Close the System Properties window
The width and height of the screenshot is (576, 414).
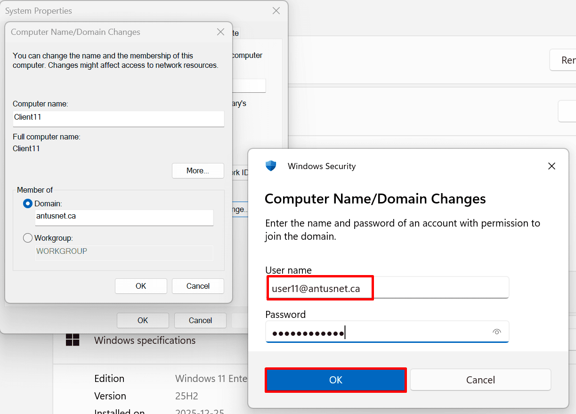(276, 10)
